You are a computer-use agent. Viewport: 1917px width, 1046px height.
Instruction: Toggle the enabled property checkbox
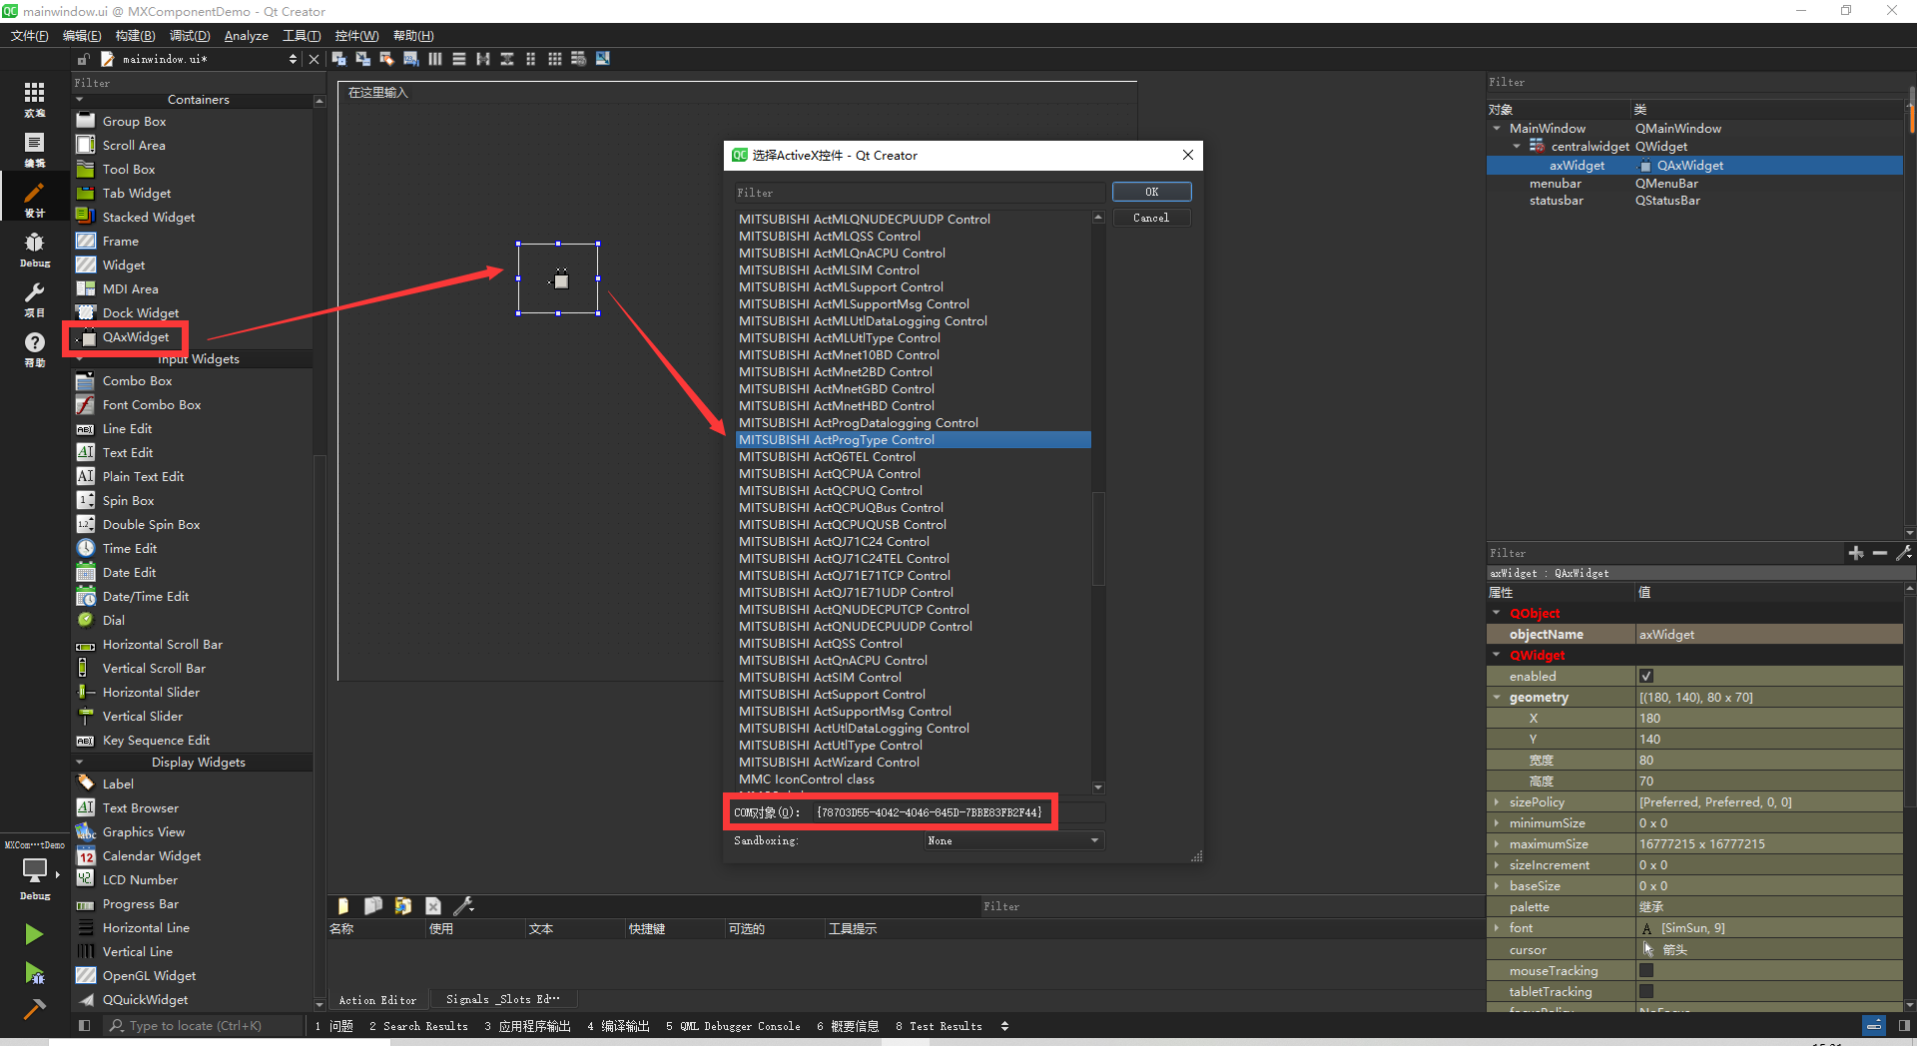[x=1646, y=676]
